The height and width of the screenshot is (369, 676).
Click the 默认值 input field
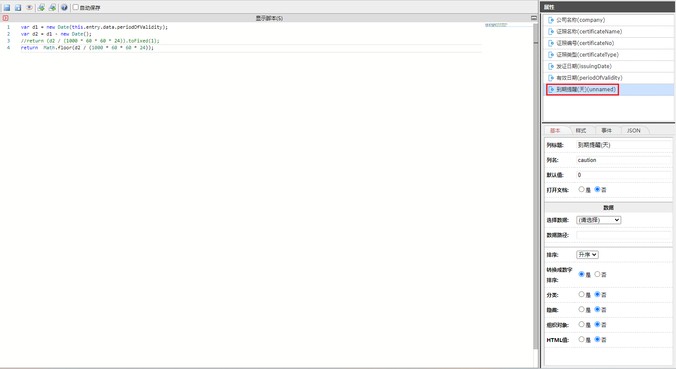point(624,175)
